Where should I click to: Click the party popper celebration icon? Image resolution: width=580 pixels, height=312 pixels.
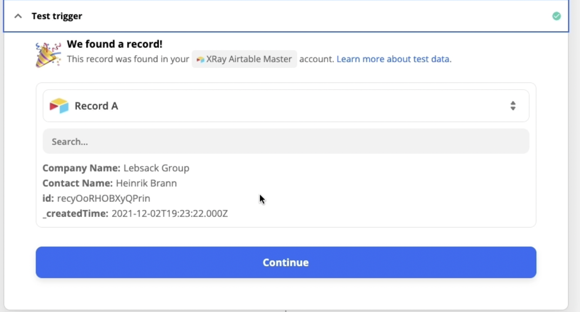pyautogui.click(x=48, y=54)
